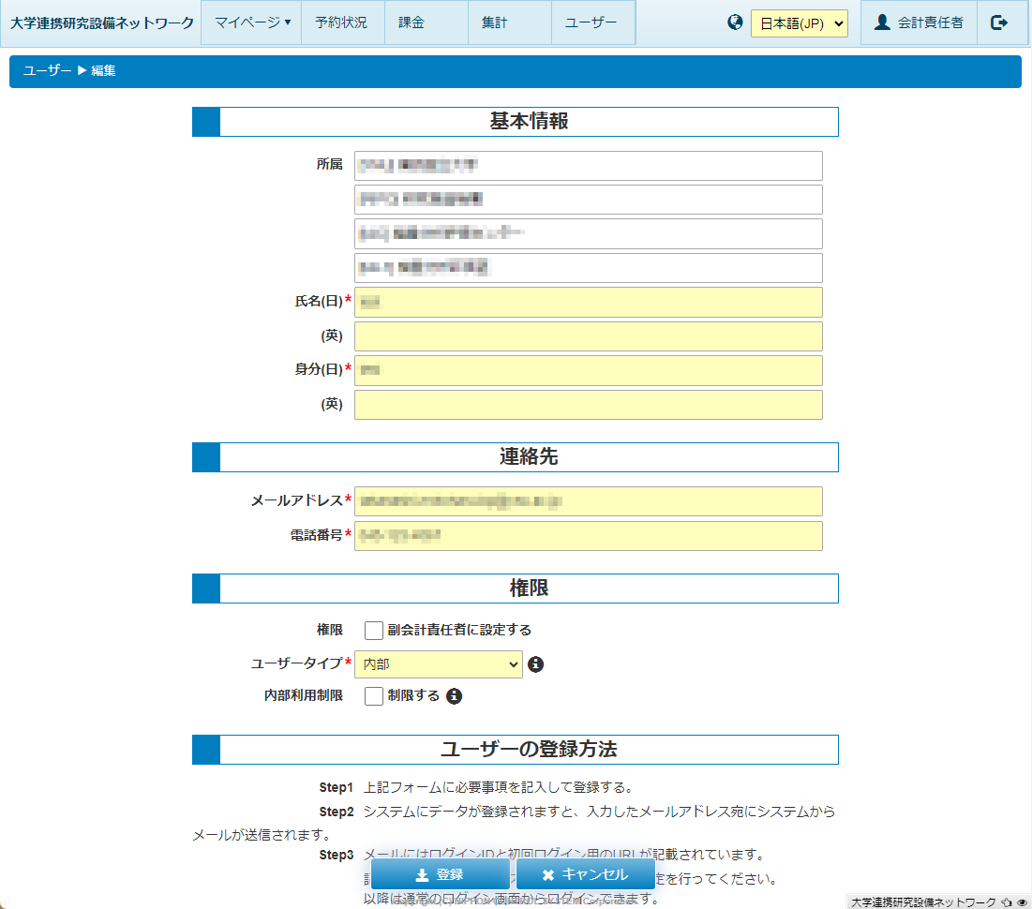
Task: Click the 基本情報 section heading
Action: 529,121
